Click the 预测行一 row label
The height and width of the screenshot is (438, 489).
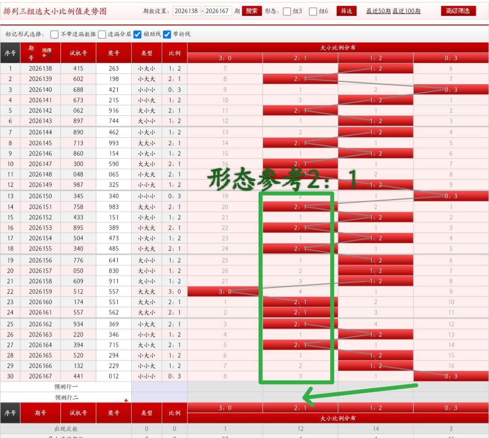coord(66,387)
